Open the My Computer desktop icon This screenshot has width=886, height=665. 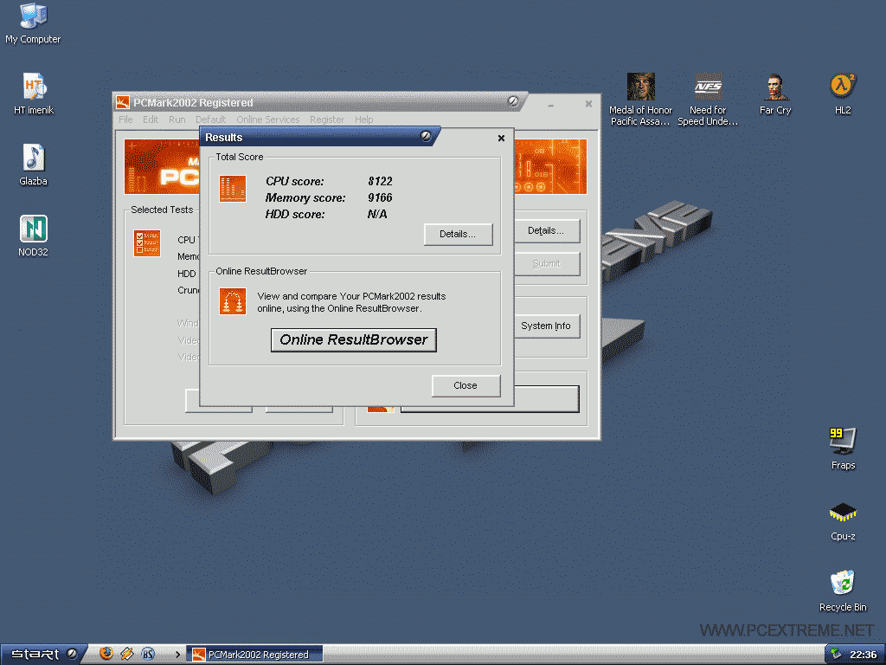tap(33, 17)
